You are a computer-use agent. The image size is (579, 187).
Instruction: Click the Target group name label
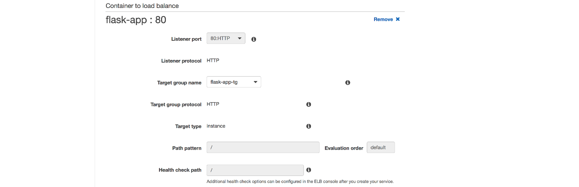[179, 83]
